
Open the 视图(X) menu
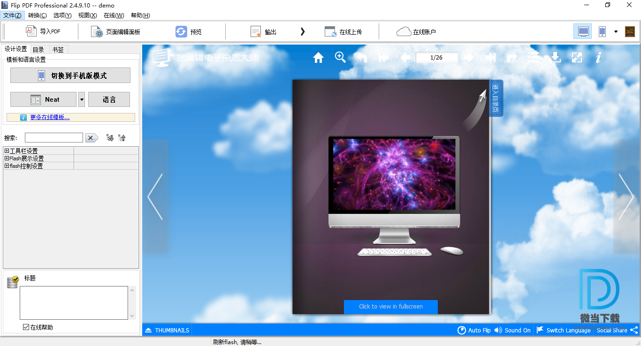(87, 15)
